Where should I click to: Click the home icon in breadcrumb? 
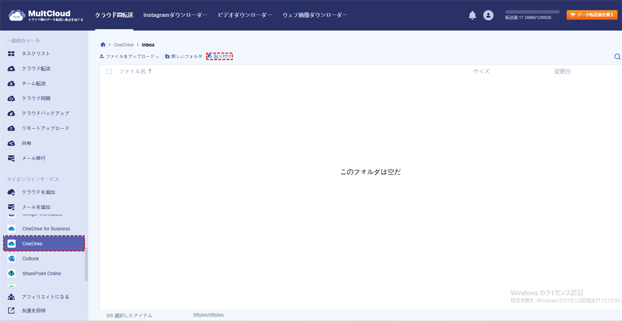103,45
